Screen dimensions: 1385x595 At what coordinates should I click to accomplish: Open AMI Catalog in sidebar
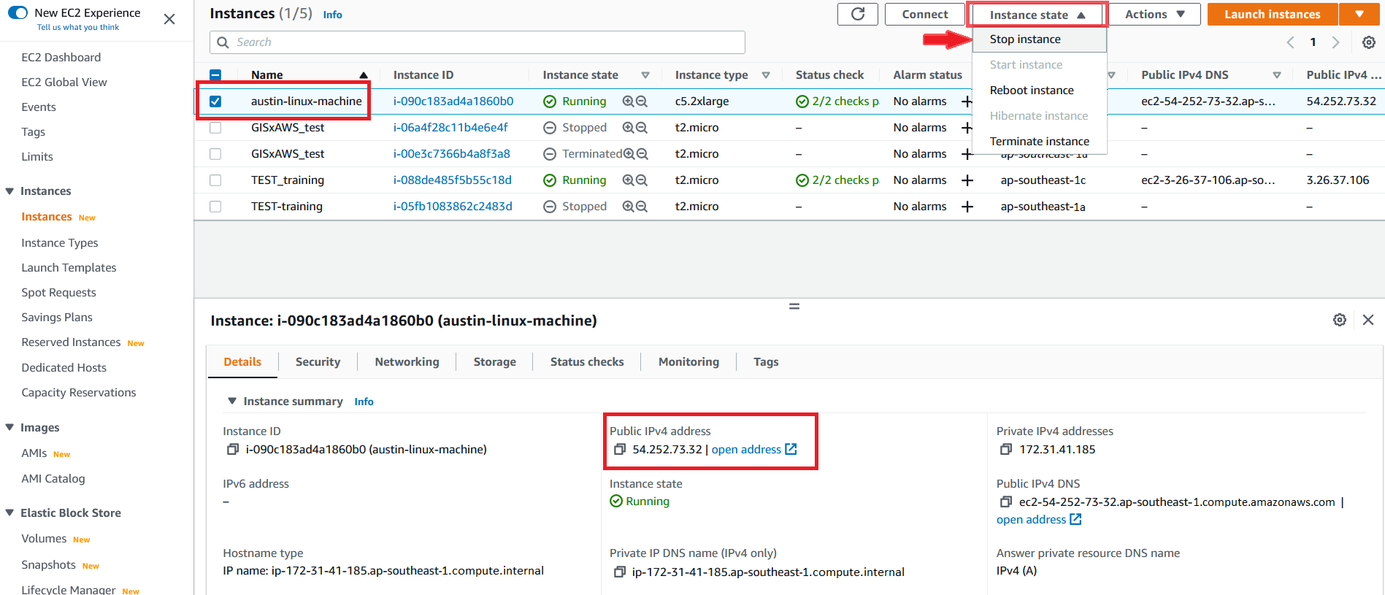coord(53,479)
